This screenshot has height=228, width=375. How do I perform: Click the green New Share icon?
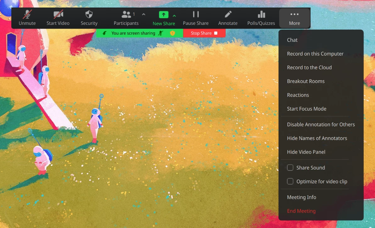[x=163, y=15]
